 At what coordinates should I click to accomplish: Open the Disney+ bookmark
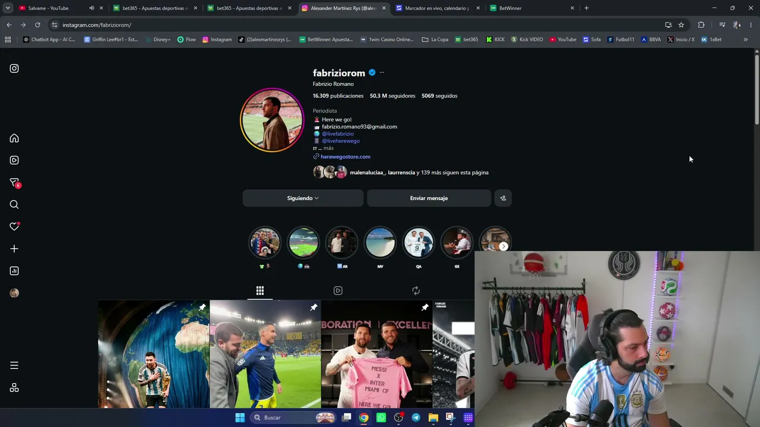coord(157,40)
